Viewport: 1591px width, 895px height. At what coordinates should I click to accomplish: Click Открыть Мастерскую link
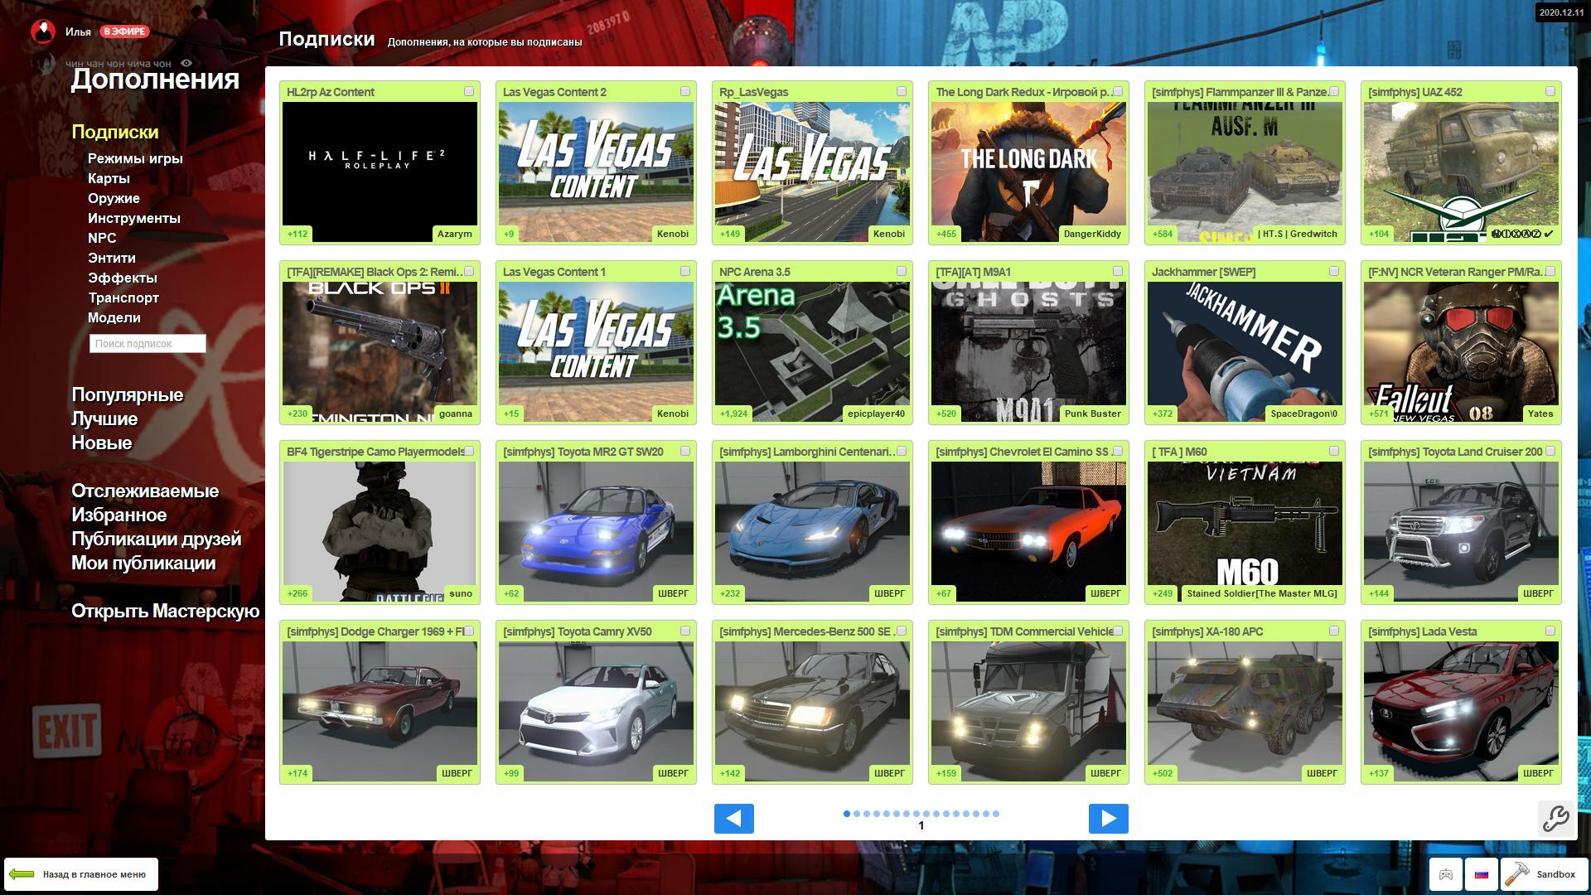(x=165, y=611)
